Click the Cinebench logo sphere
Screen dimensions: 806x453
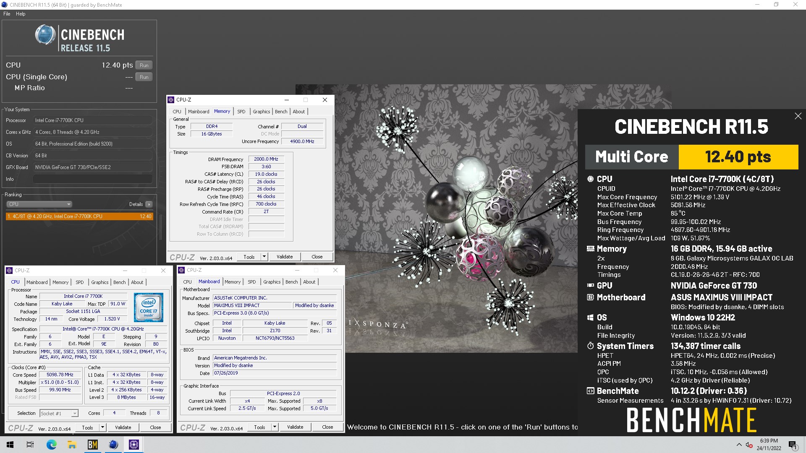[45, 35]
